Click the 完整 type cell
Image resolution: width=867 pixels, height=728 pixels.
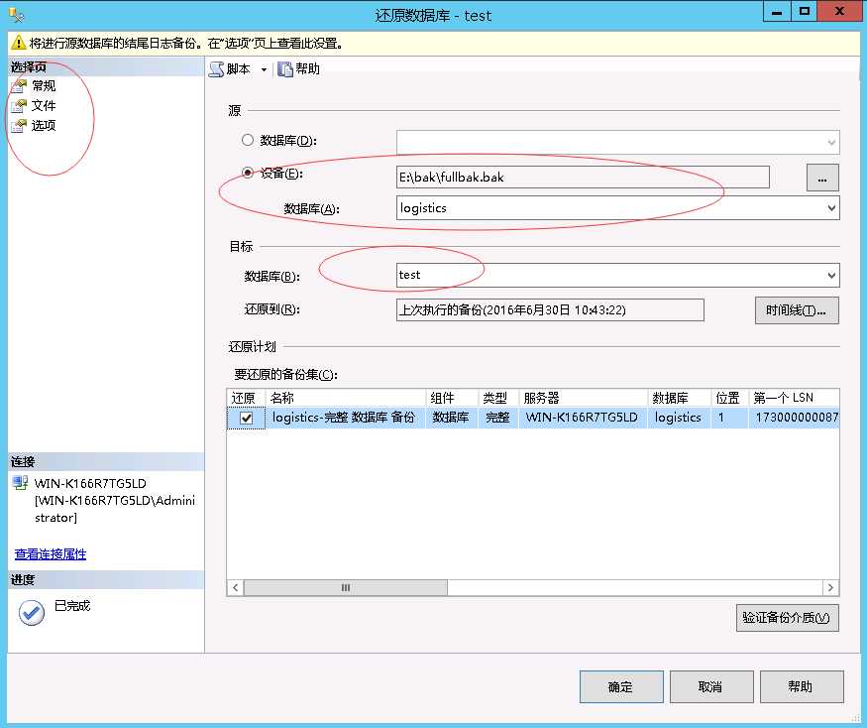coord(498,418)
